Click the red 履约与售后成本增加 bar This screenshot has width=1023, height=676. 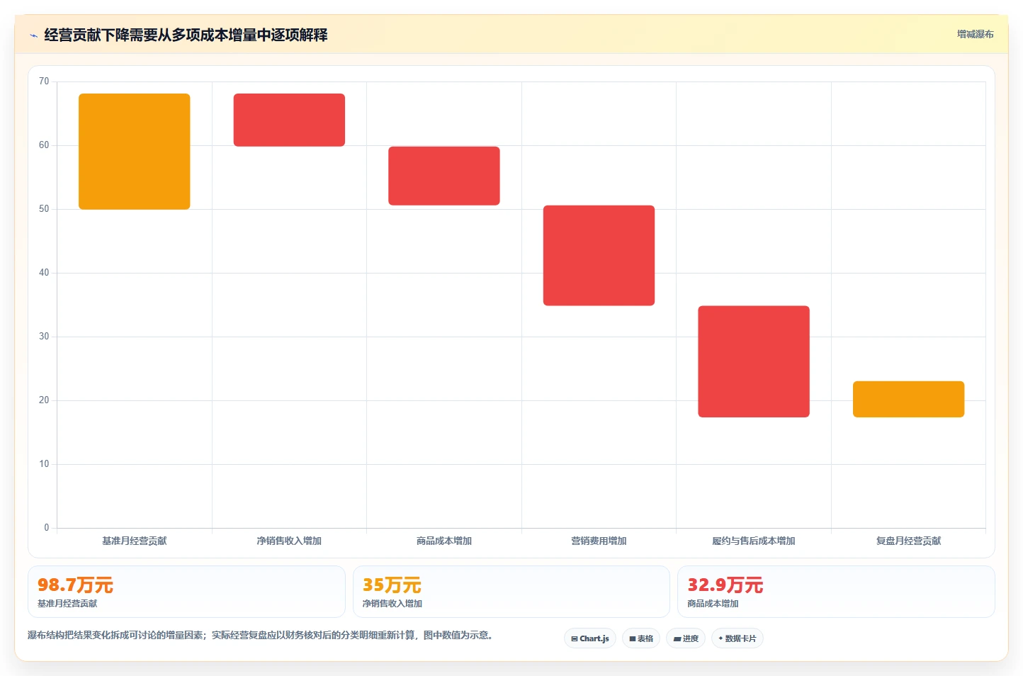(x=754, y=361)
